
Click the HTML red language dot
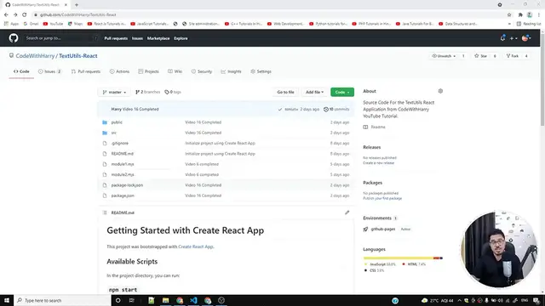(404, 264)
